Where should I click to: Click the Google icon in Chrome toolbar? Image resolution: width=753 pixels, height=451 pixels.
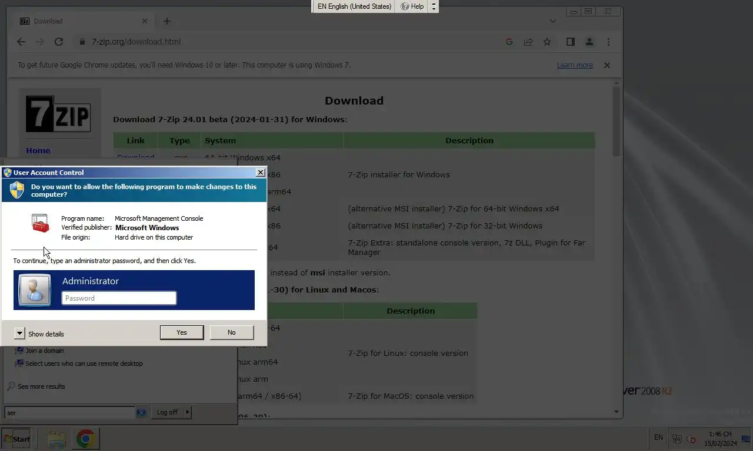[x=509, y=42]
